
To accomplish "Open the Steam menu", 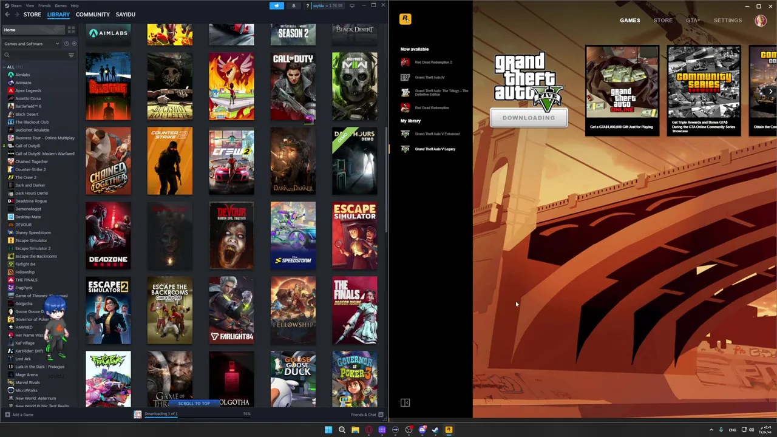I will click(x=15, y=5).
